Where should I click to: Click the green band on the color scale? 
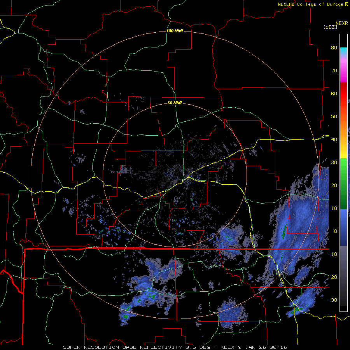pyautogui.click(x=343, y=184)
